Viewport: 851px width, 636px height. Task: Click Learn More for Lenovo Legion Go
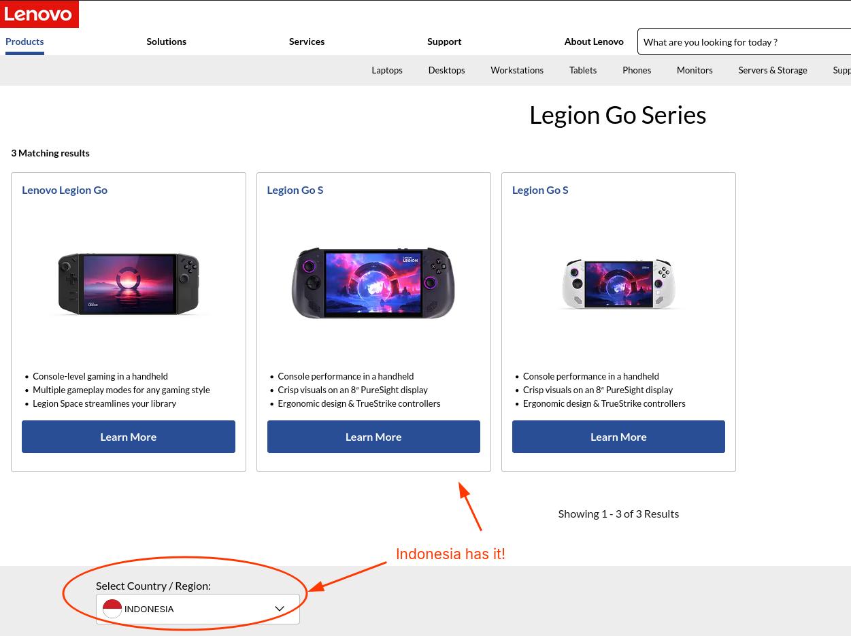[129, 437]
